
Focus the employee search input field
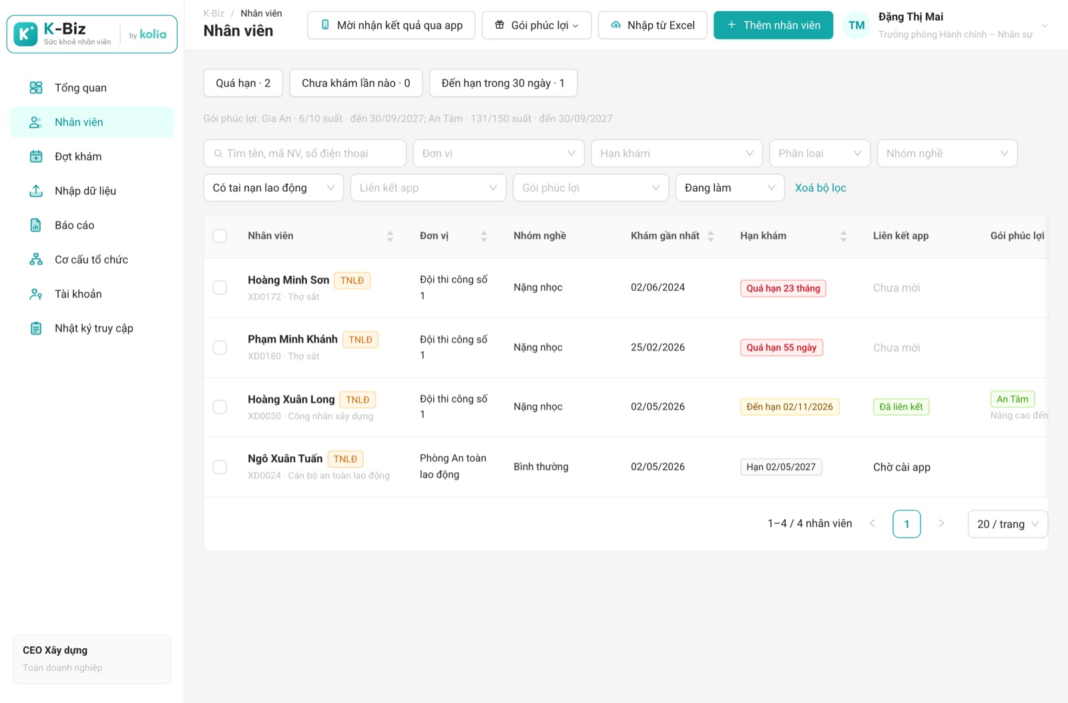point(305,153)
